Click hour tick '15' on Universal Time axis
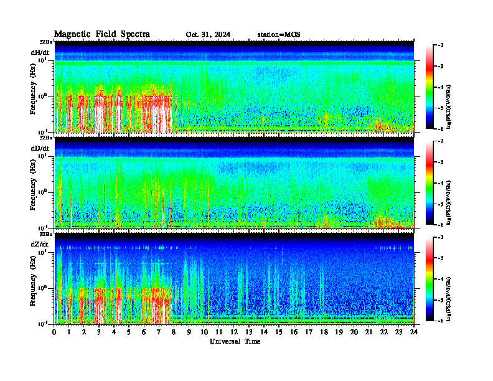 click(x=279, y=332)
